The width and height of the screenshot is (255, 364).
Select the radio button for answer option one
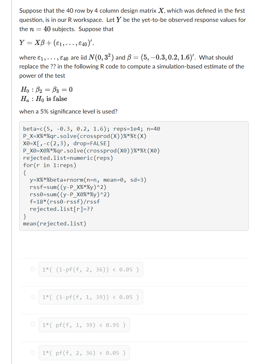tap(33, 269)
